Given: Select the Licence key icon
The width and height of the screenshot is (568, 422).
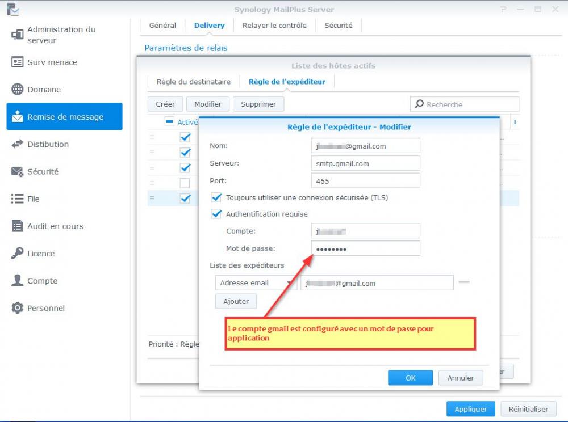Looking at the screenshot, I should click(x=17, y=253).
